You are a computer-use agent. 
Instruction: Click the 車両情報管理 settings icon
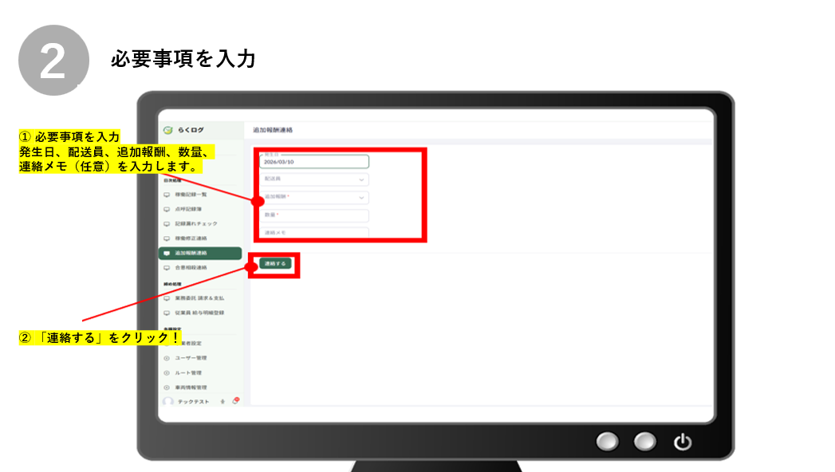[x=167, y=387]
